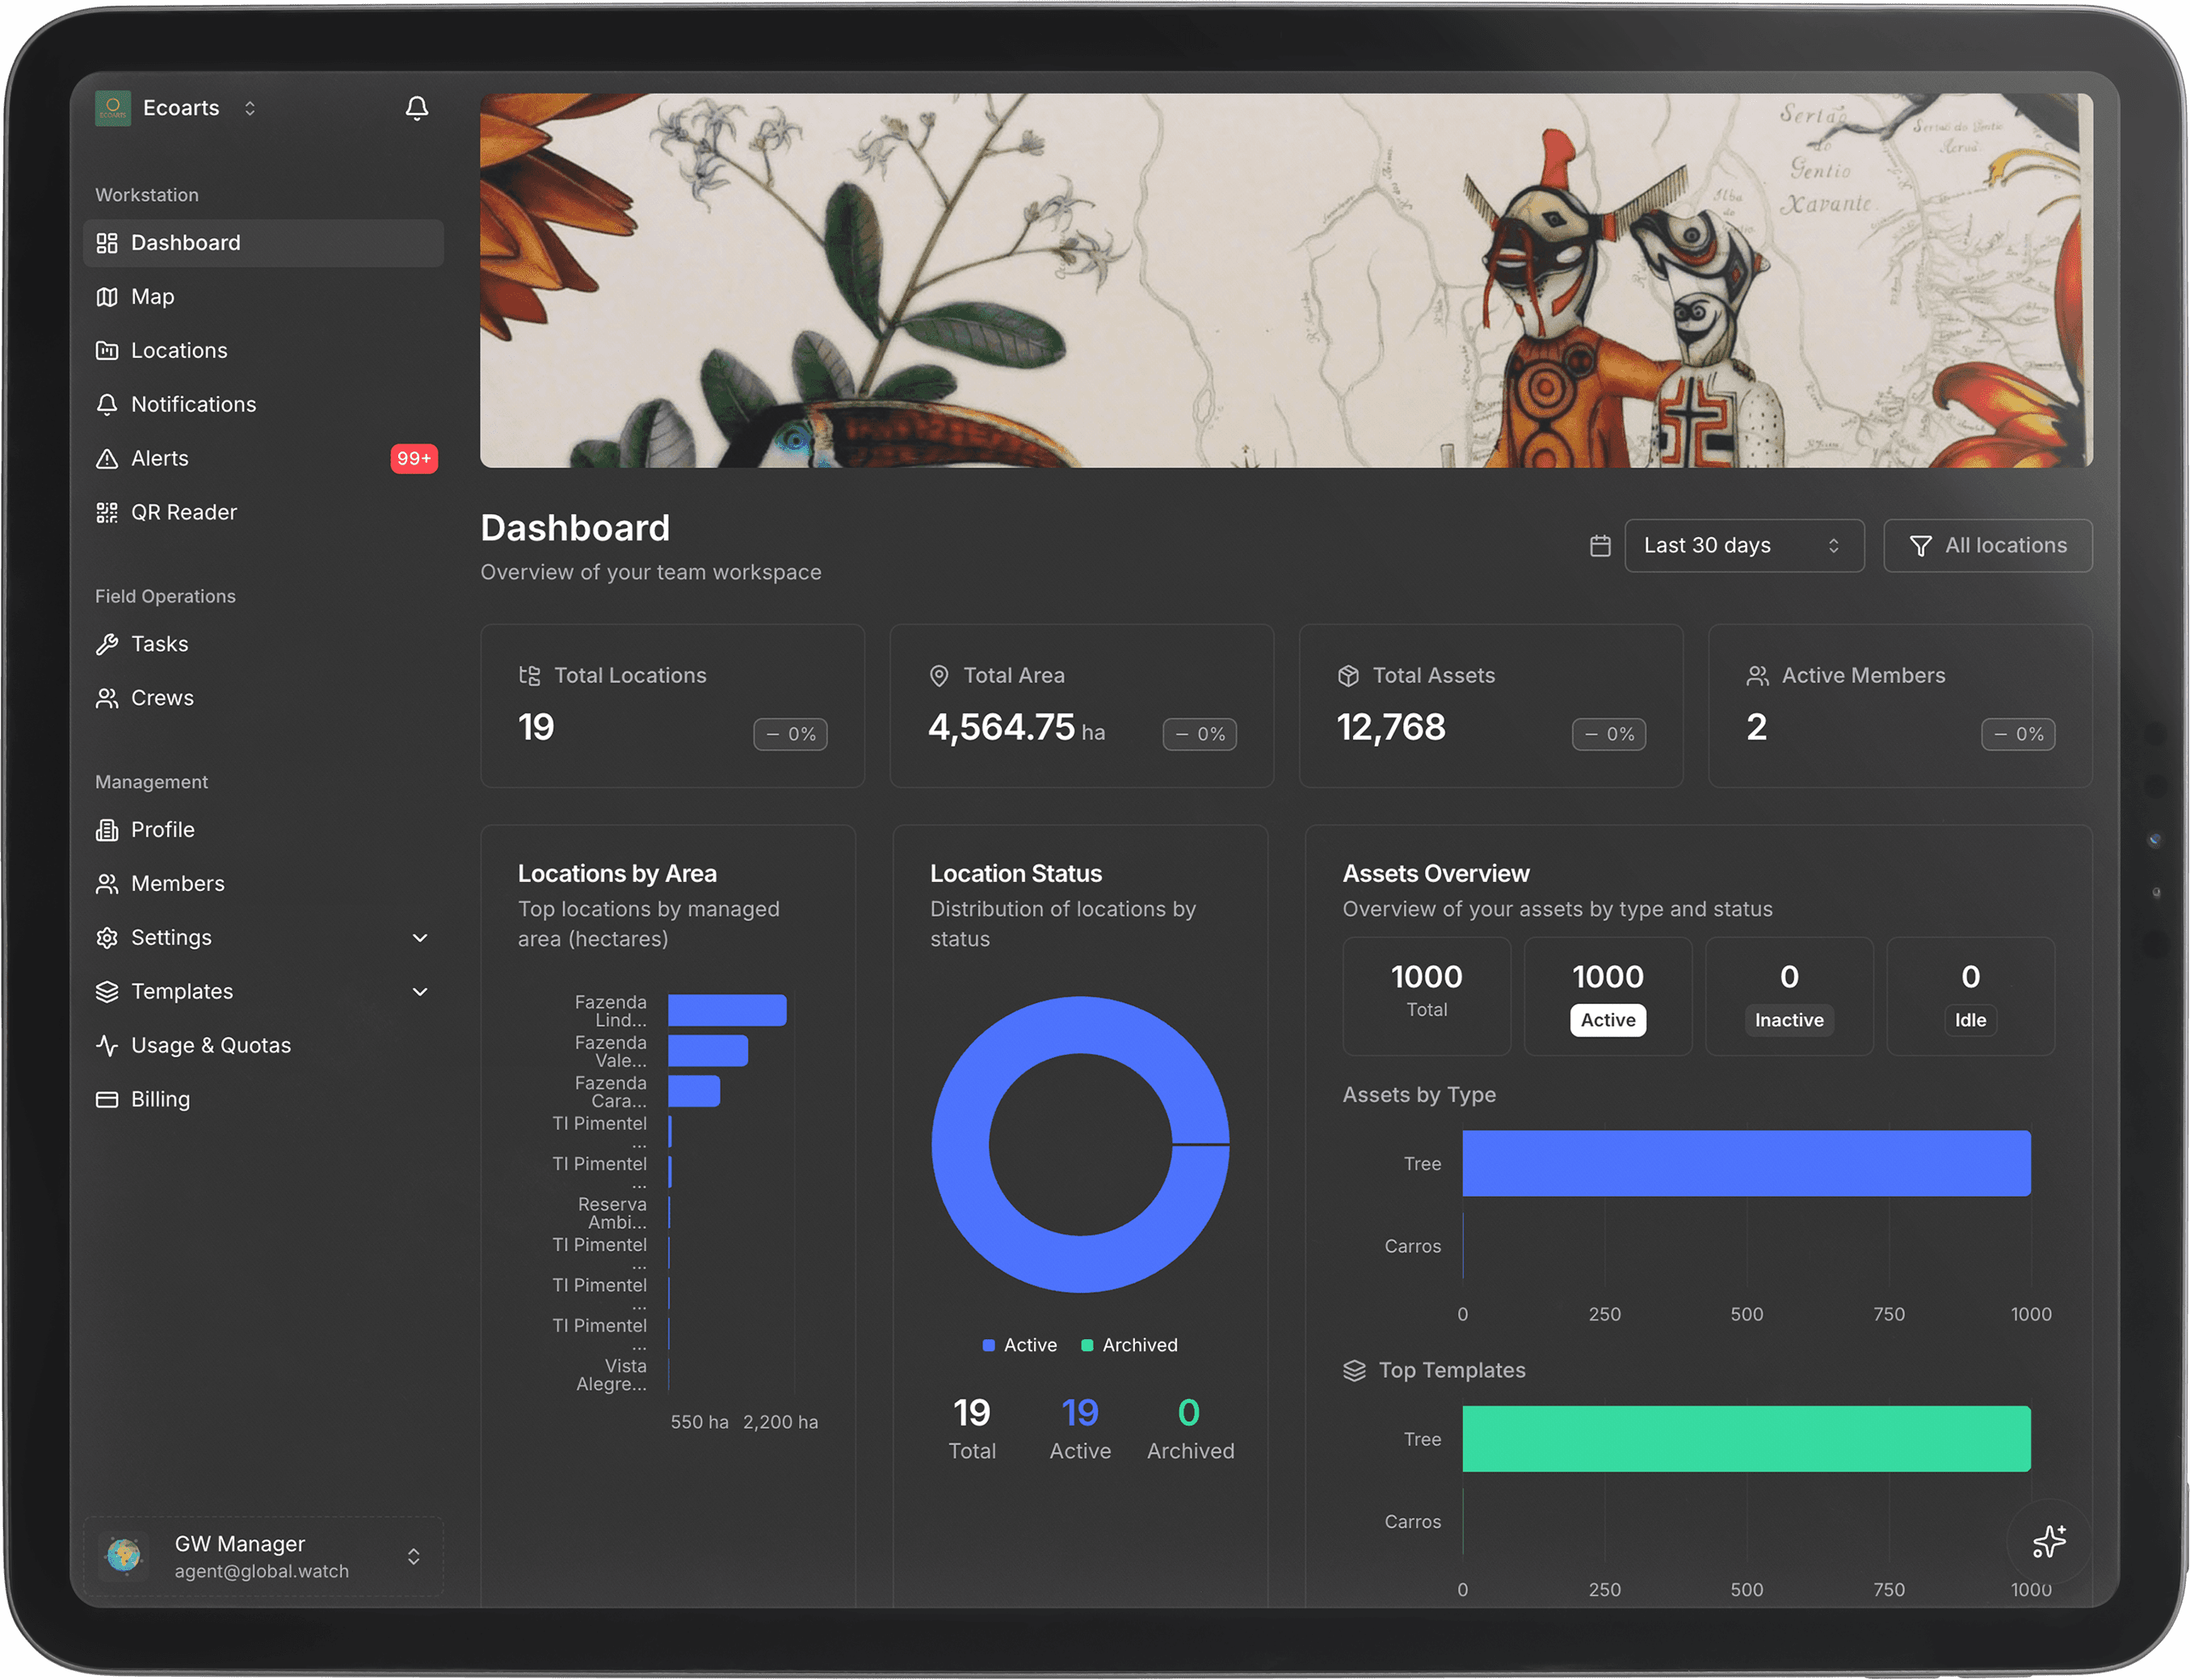Click the Fazenda Vale... area bar

(x=708, y=1052)
